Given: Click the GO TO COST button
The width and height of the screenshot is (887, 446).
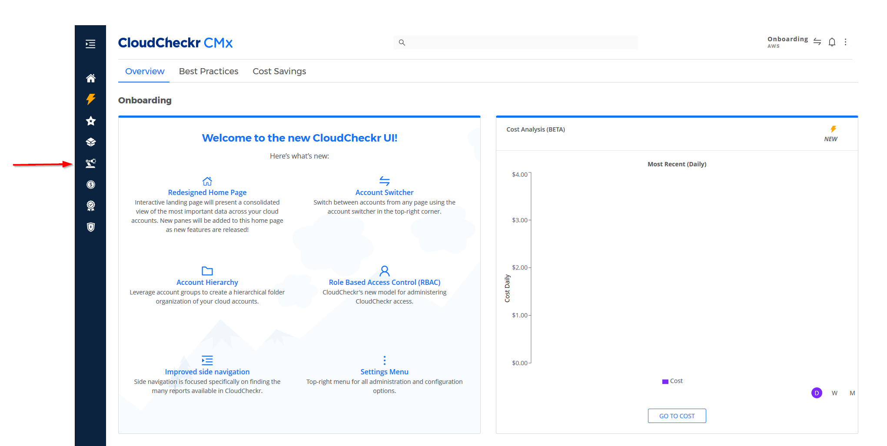Looking at the screenshot, I should (677, 416).
